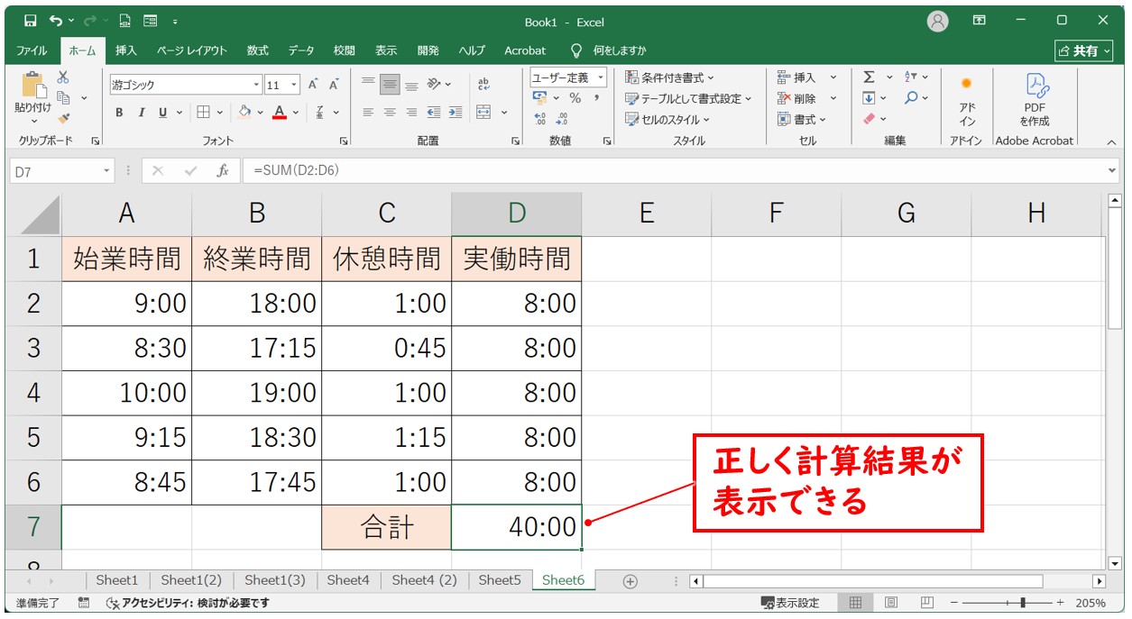Insert function using the fx icon

click(223, 170)
